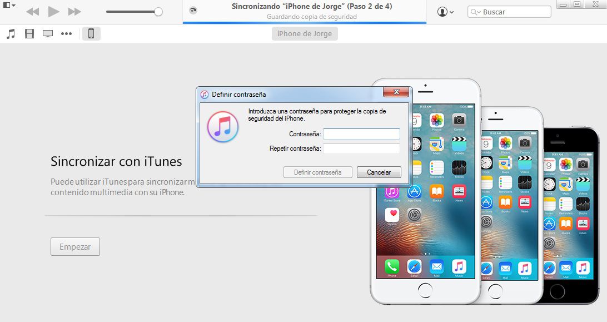Click Music icon on black iPhone dock
This screenshot has width=607, height=322.
(x=583, y=267)
